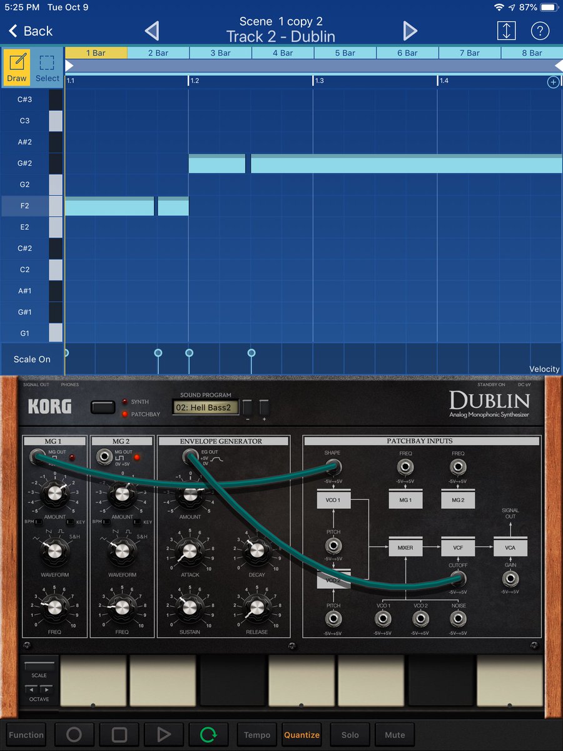Go to the previous track arrow

(151, 30)
